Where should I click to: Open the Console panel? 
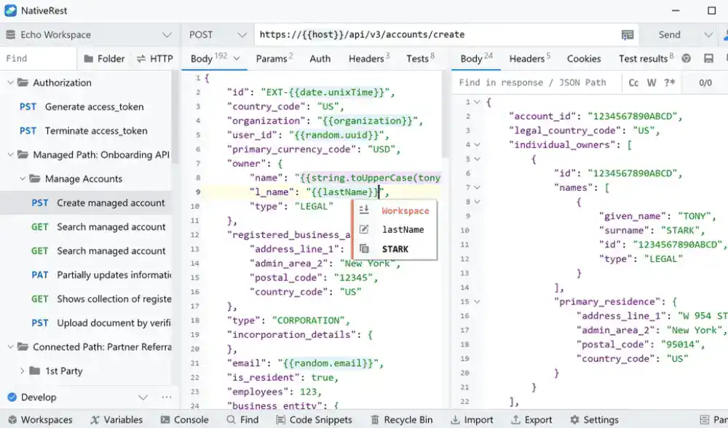[x=183, y=419]
